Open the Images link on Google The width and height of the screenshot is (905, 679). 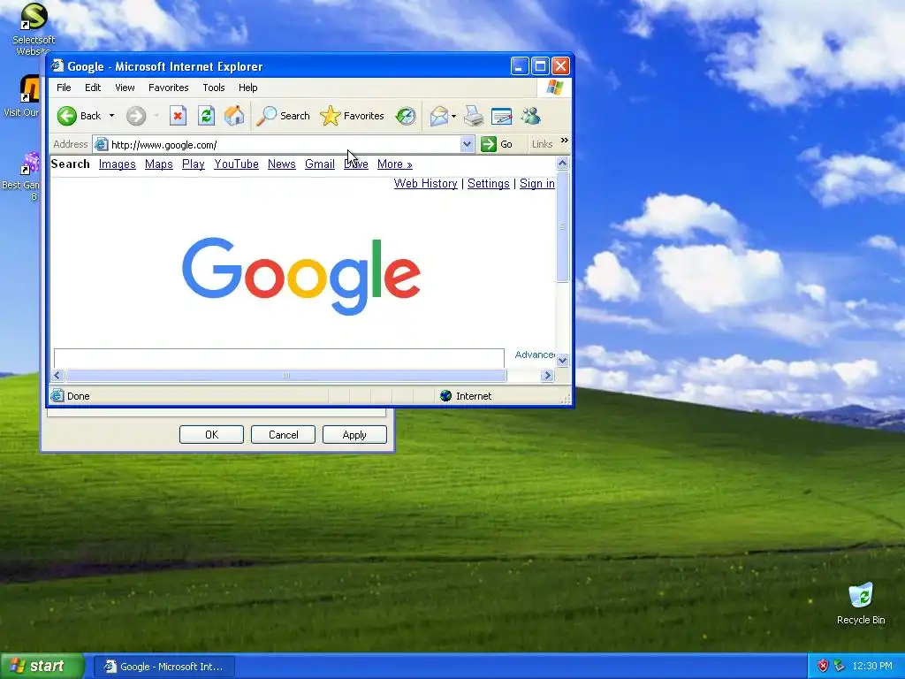[118, 164]
